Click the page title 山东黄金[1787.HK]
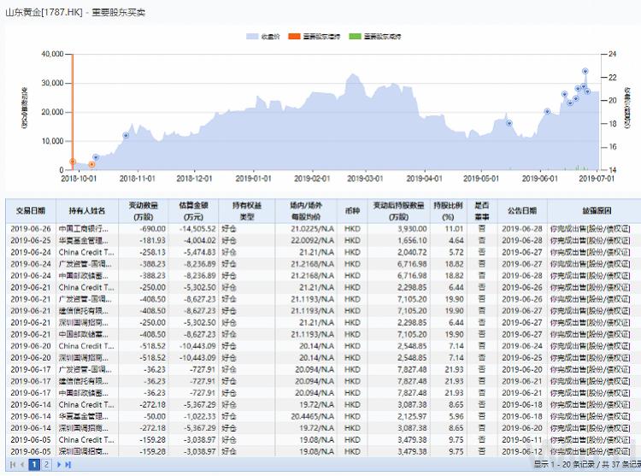Viewport: 641px width, 476px height. pos(44,12)
